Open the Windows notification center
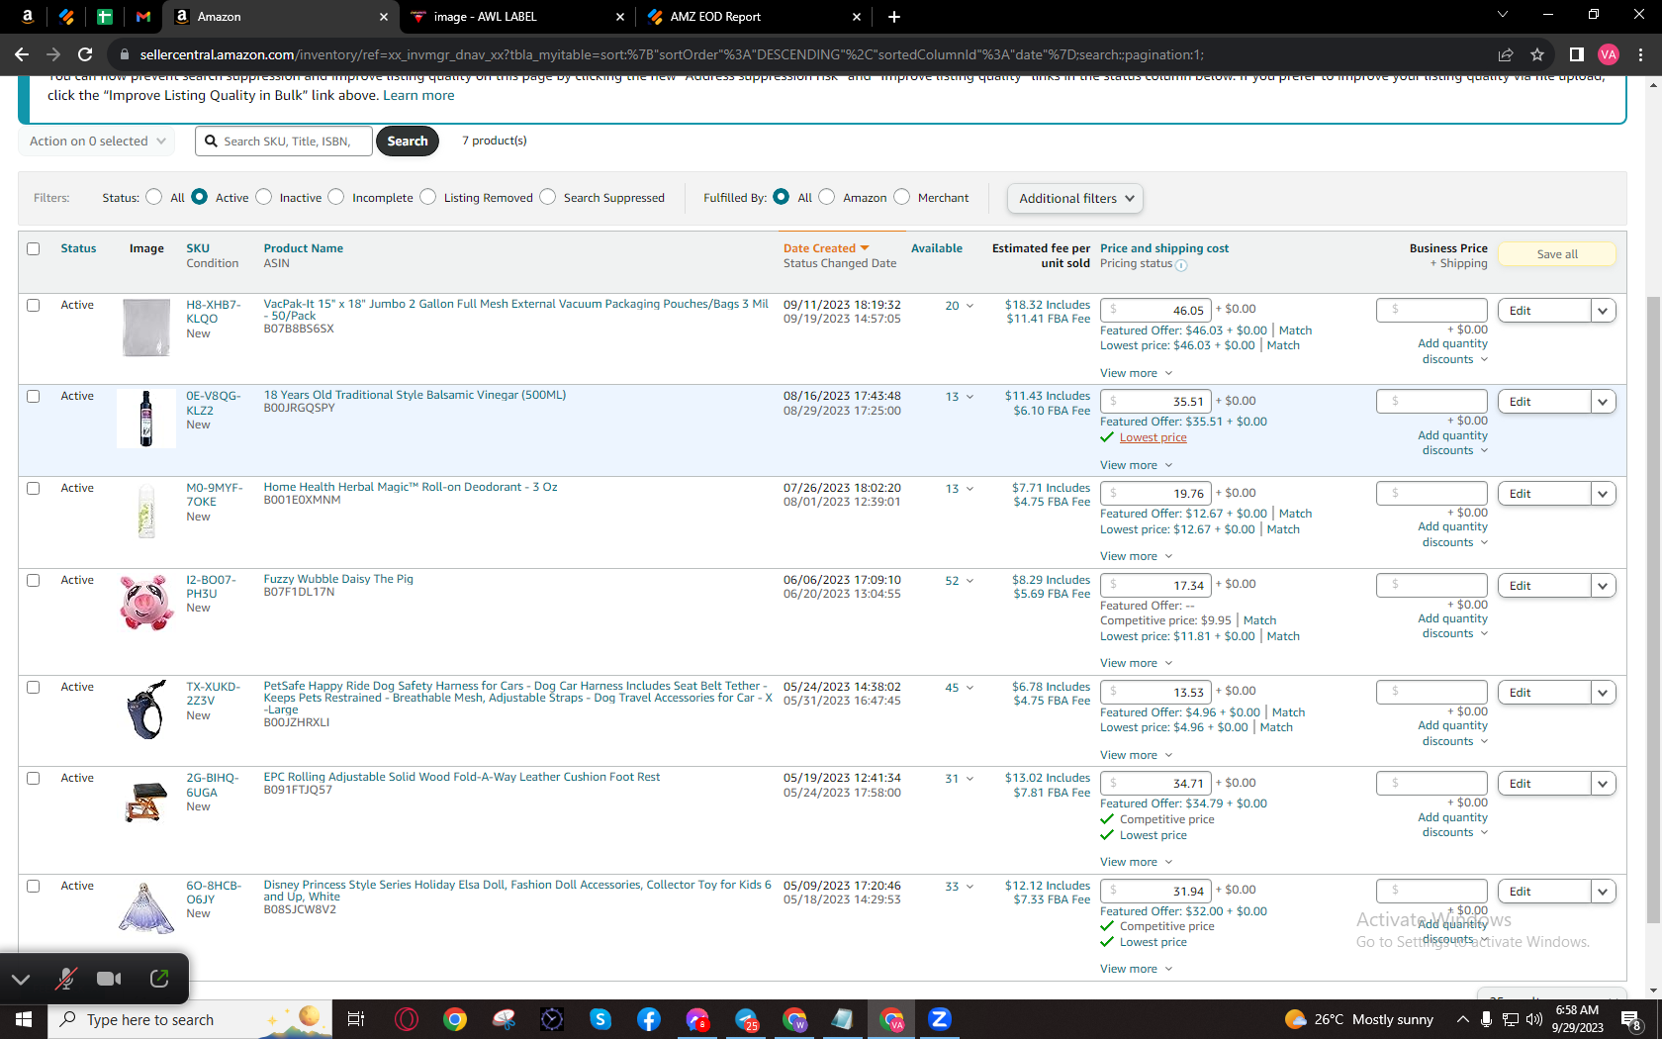Image resolution: width=1662 pixels, height=1039 pixels. pyautogui.click(x=1631, y=1019)
